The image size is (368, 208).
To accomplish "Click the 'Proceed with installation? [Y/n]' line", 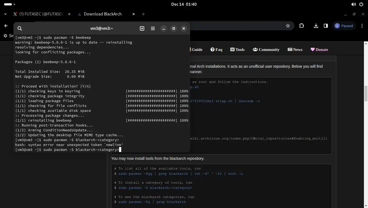I will (x=53, y=86).
